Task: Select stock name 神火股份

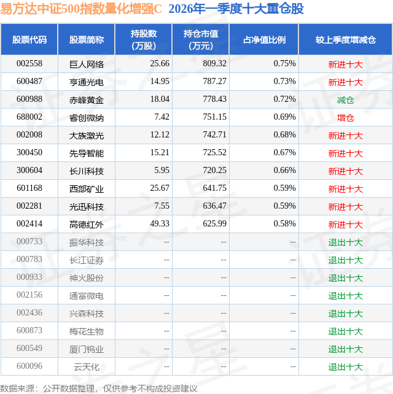Action: click(87, 278)
